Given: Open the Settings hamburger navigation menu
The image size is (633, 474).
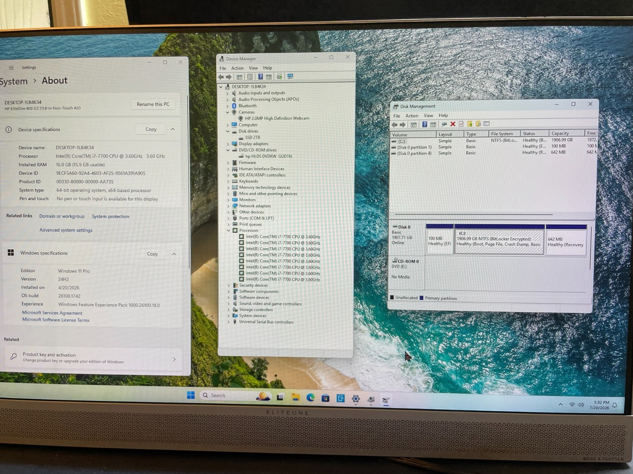Looking at the screenshot, I should [11, 68].
